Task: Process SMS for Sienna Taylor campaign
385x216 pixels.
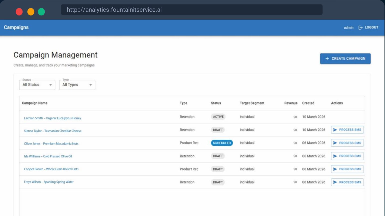Action: [x=347, y=130]
